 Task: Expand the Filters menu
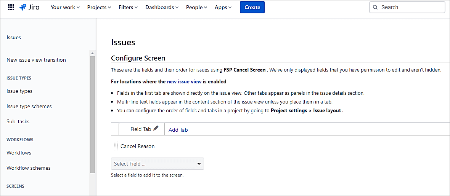coord(128,7)
